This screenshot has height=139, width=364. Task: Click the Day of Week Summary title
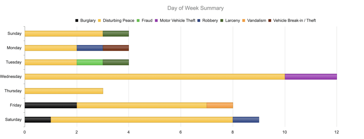196,8
